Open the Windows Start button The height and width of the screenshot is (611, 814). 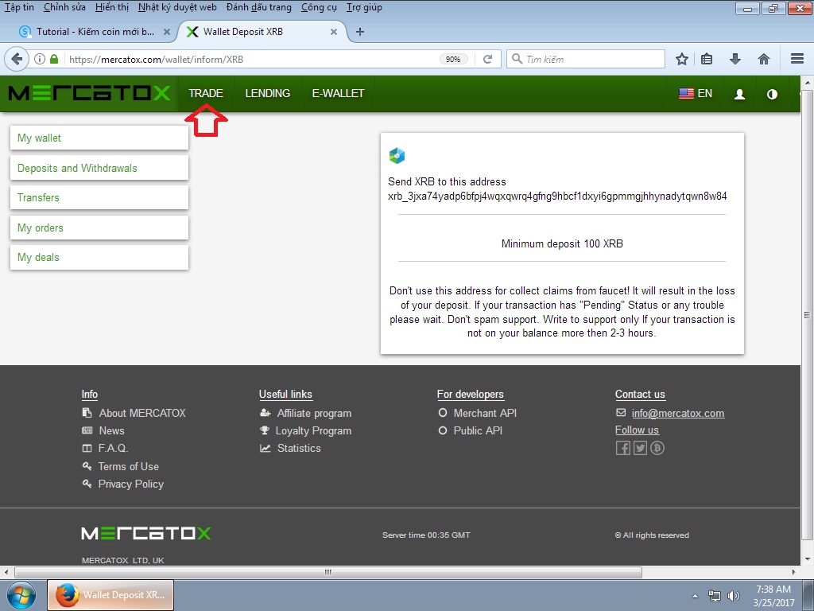[21, 595]
